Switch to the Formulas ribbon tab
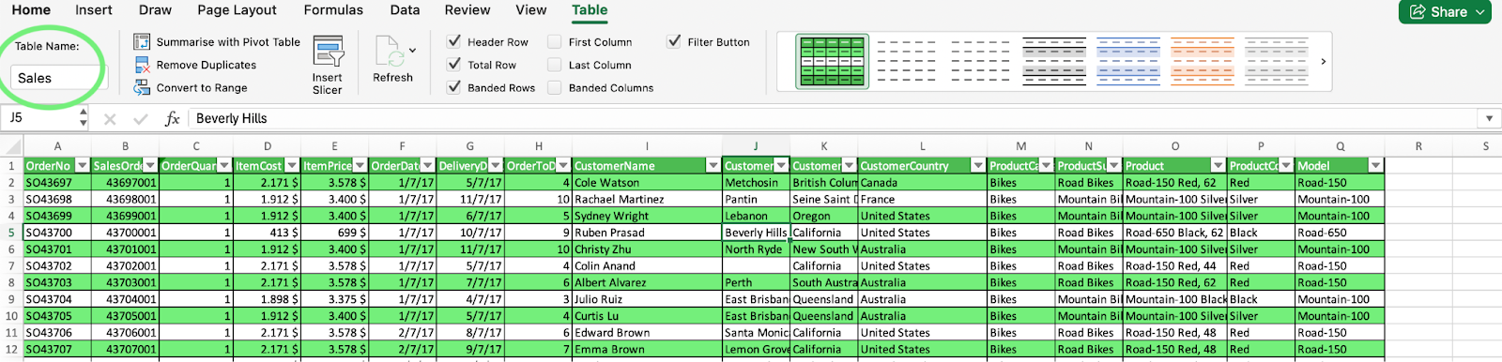 (x=333, y=10)
